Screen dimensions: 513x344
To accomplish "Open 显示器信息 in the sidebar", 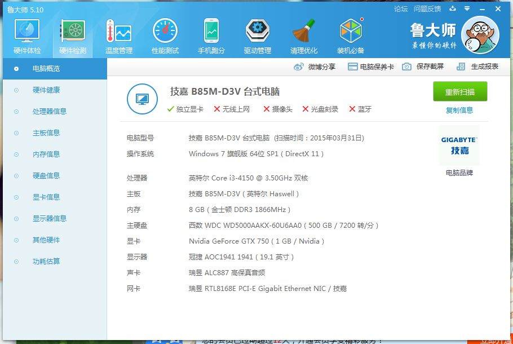I will (x=55, y=219).
